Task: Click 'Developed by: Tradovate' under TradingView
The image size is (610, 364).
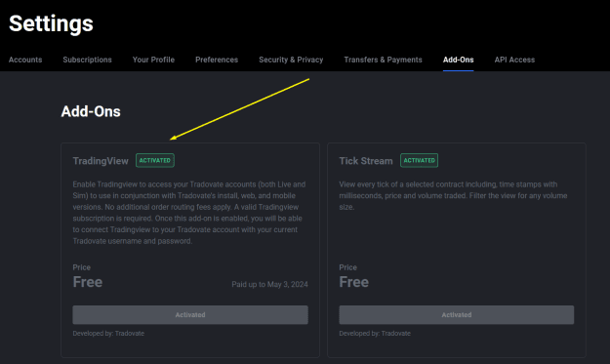Action: coord(108,334)
